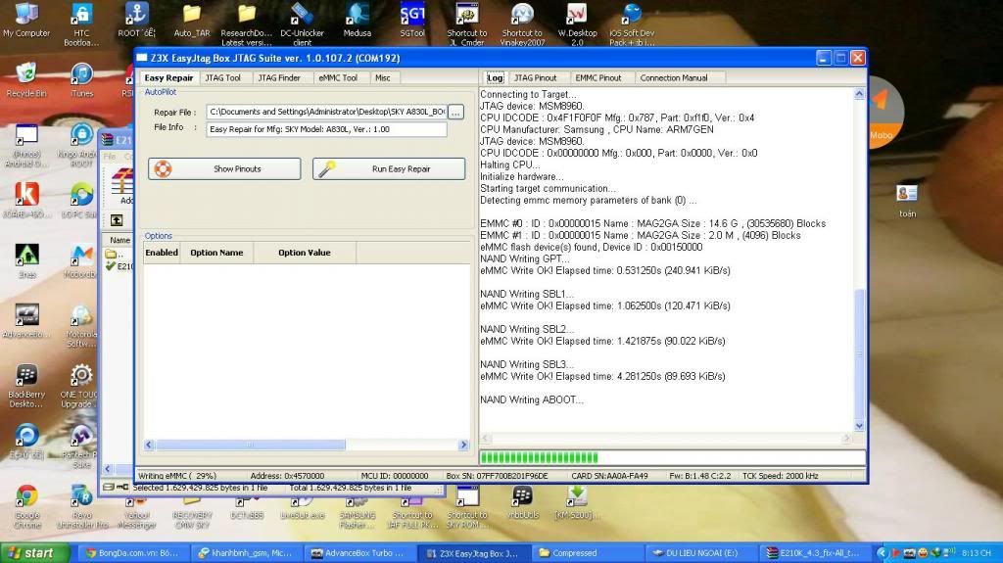1003x563 pixels.
Task: Open the Shortcut to JL_Cmder icon
Action: coord(467,23)
